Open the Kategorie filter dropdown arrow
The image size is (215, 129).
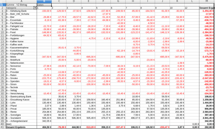[35, 8]
